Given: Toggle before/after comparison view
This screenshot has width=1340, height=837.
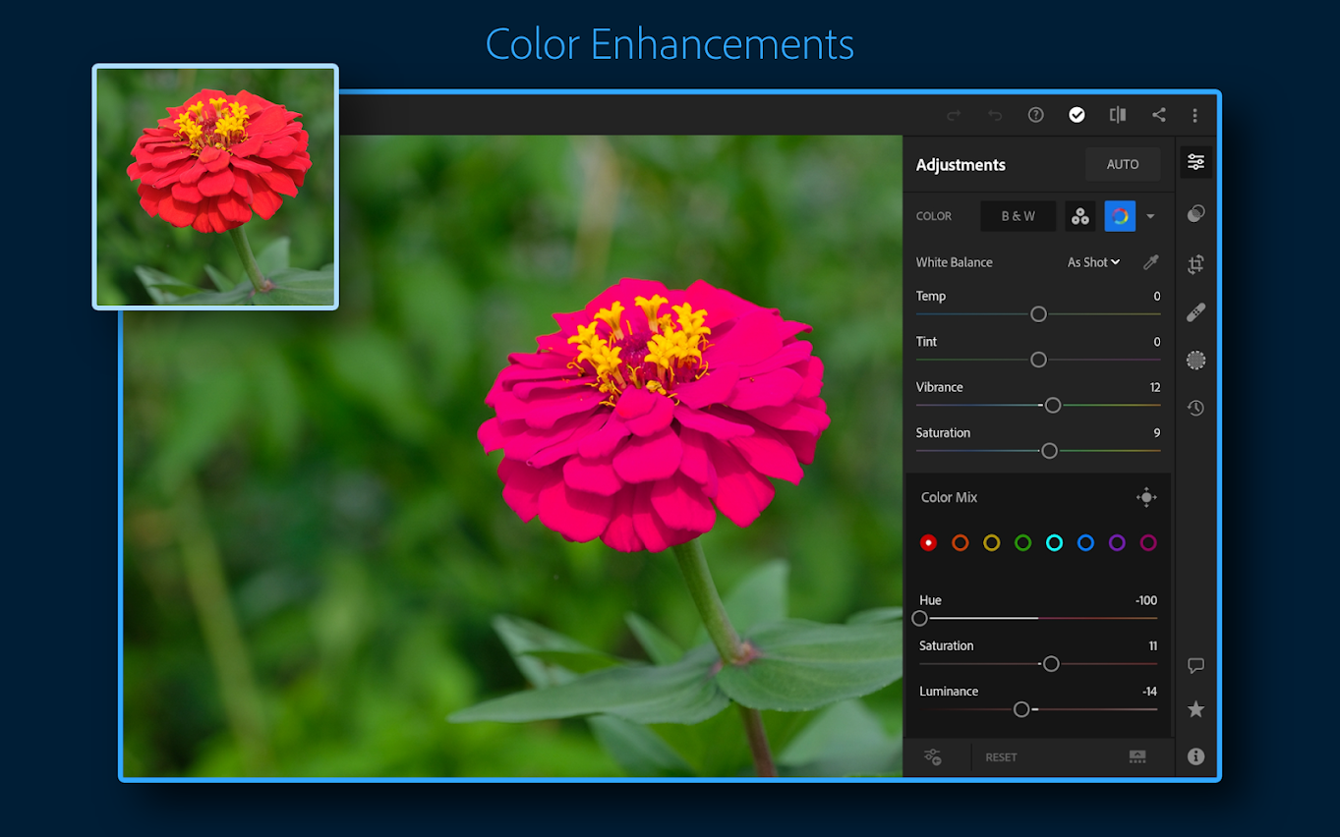Looking at the screenshot, I should click(1118, 115).
